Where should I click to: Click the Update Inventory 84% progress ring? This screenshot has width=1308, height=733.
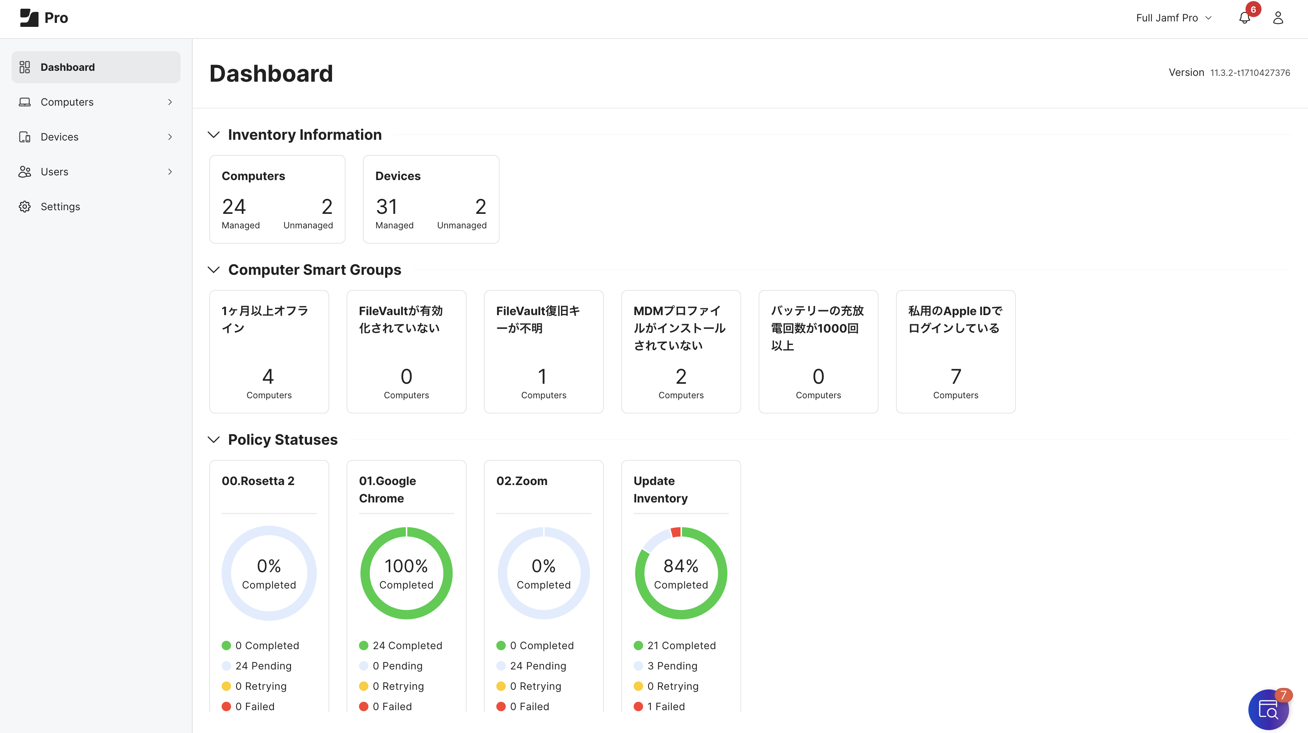pyautogui.click(x=681, y=573)
